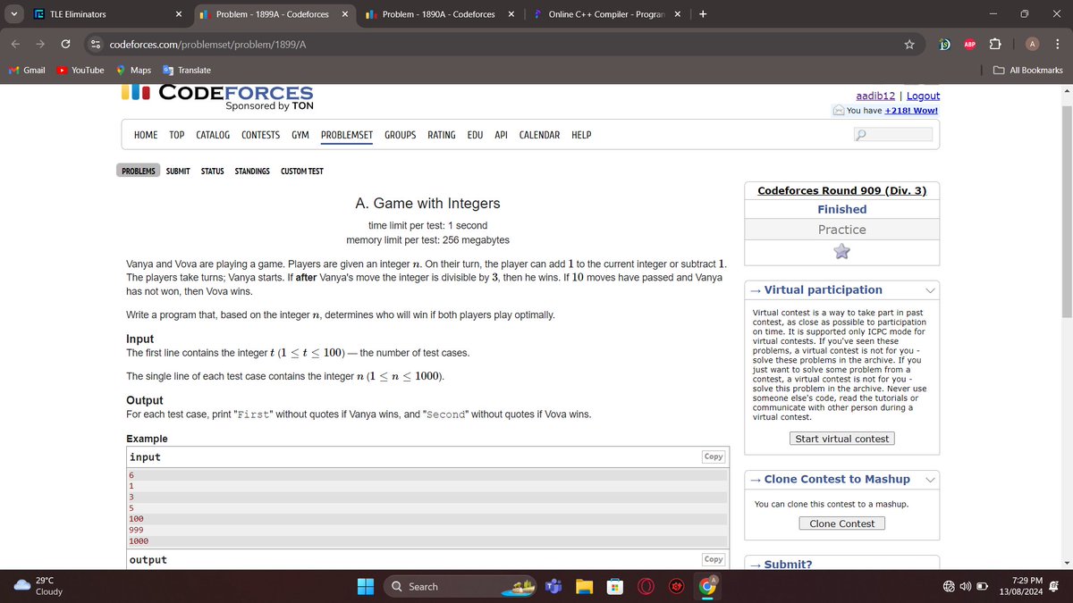Select the STANDINGS sub-tab
1073x603 pixels.
point(252,171)
